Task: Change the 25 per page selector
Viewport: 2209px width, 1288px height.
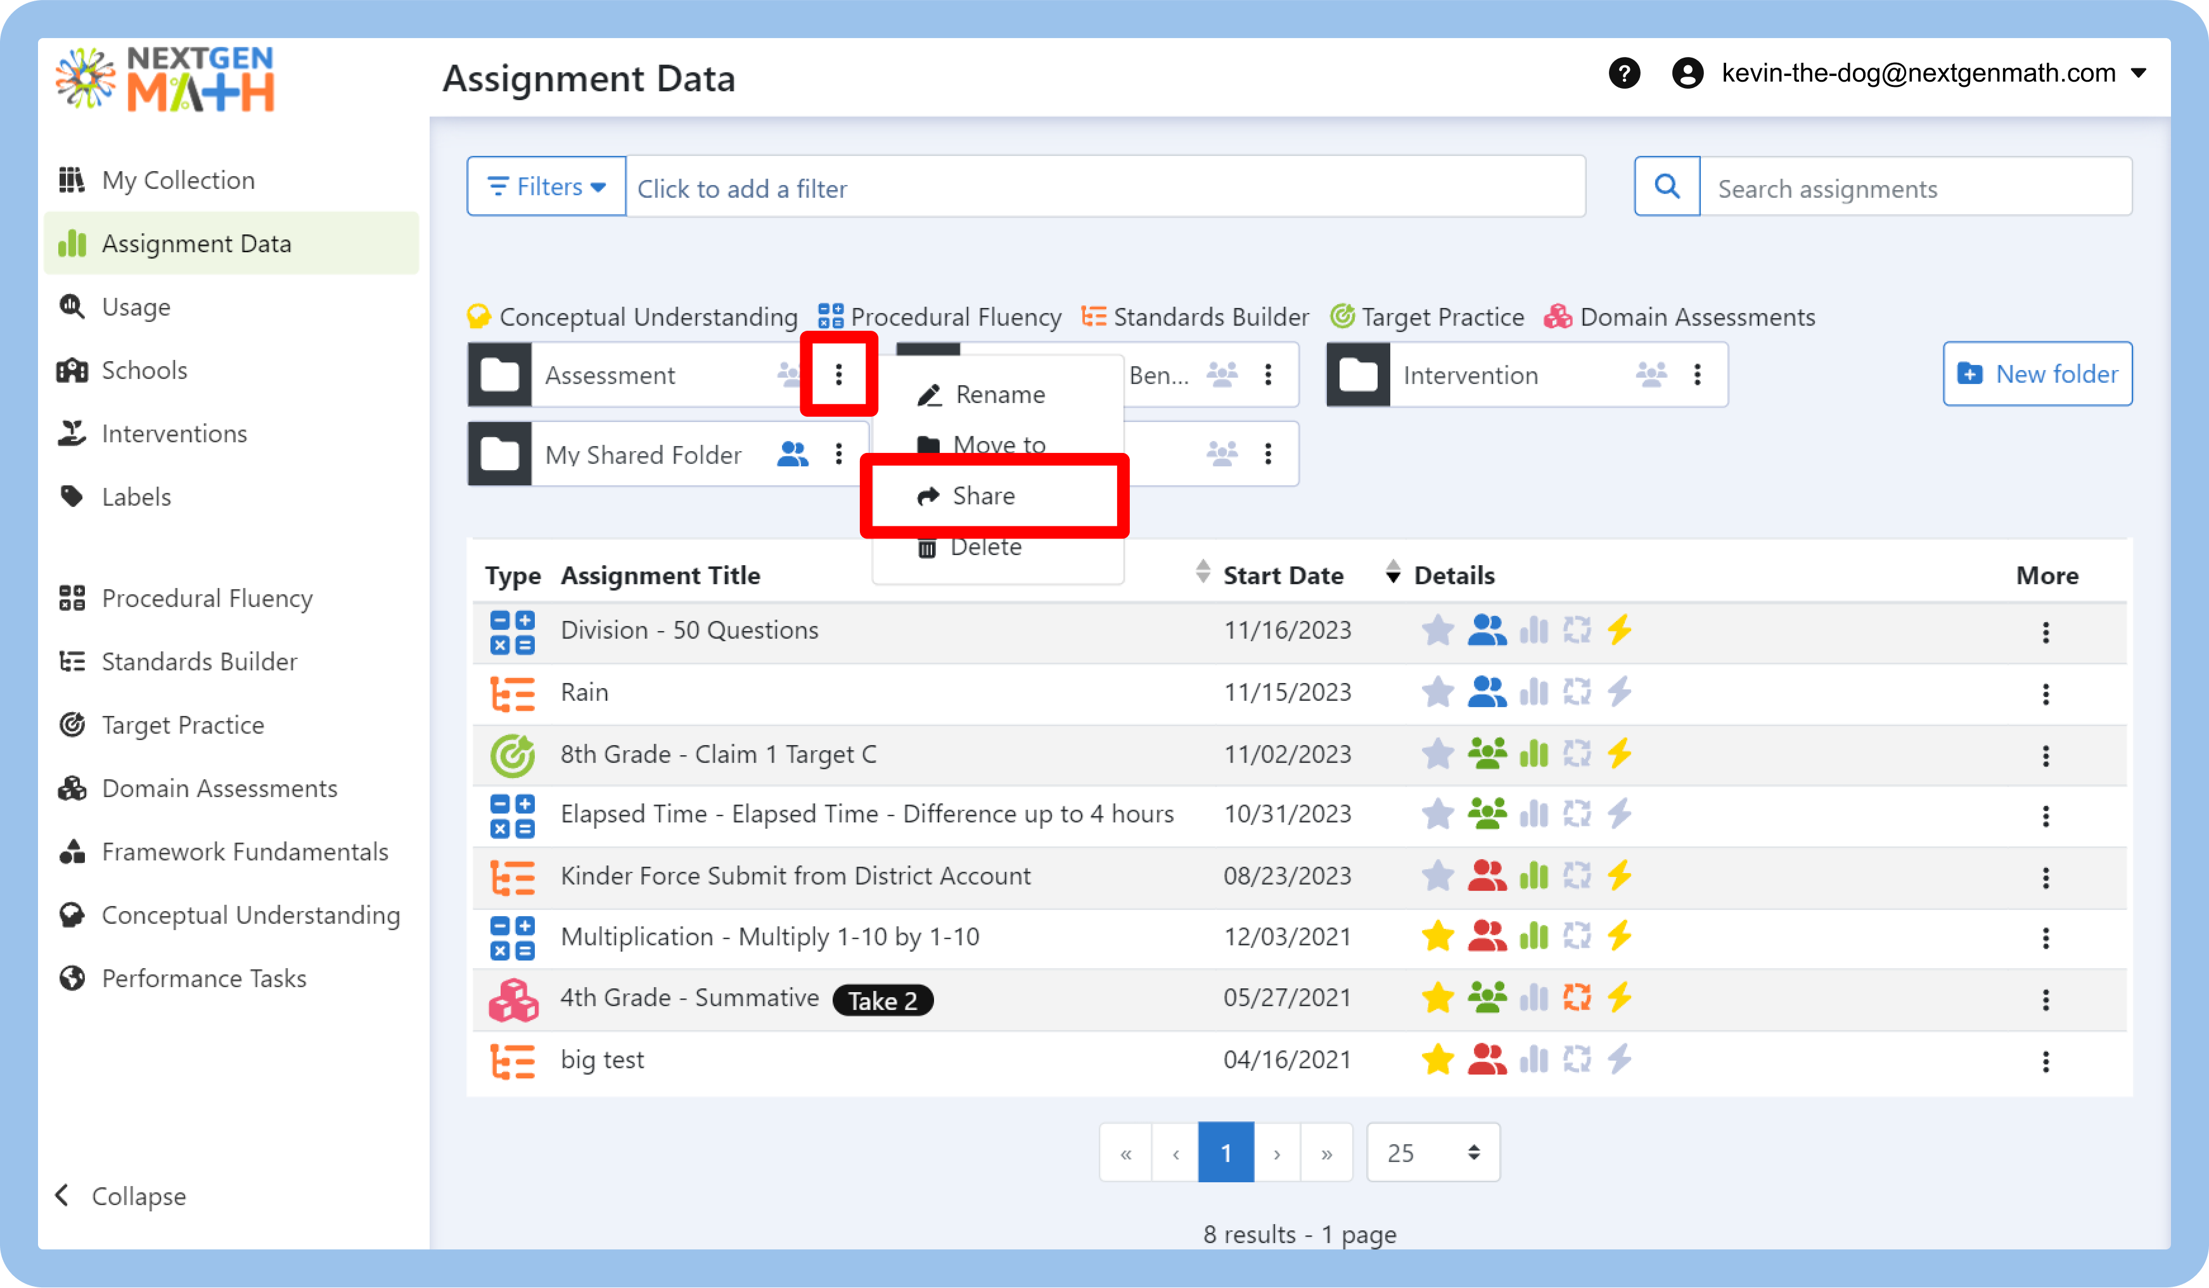Action: 1432,1152
